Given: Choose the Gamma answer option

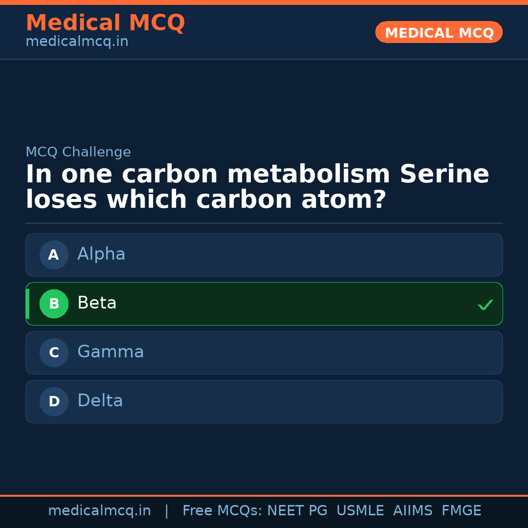Looking at the screenshot, I should [x=264, y=352].
